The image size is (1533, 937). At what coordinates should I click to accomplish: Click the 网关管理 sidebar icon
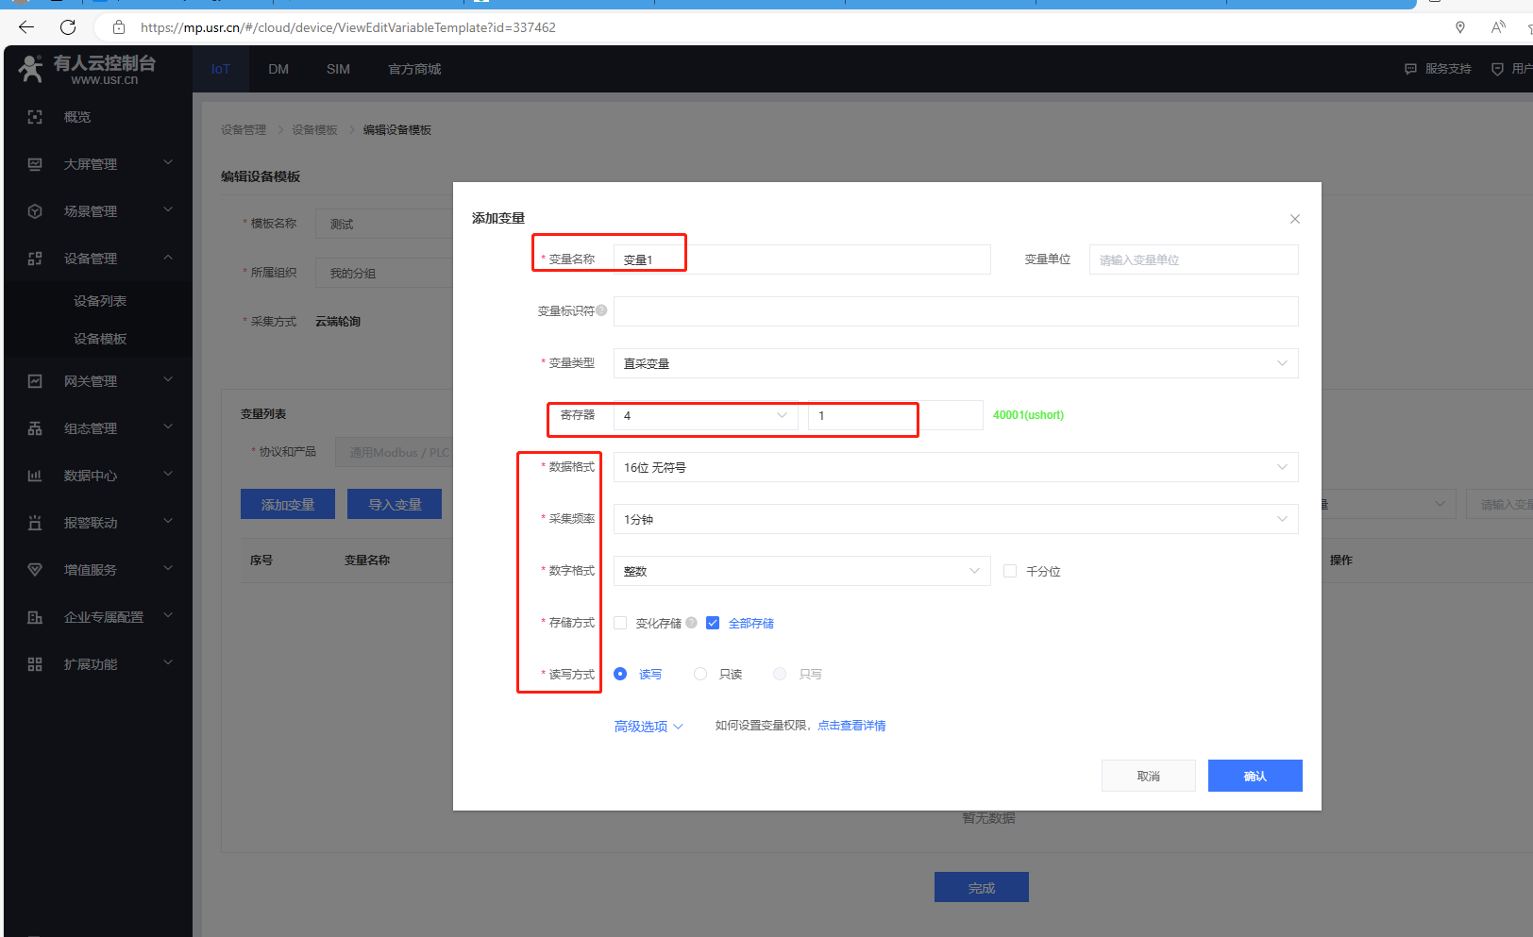coord(35,381)
